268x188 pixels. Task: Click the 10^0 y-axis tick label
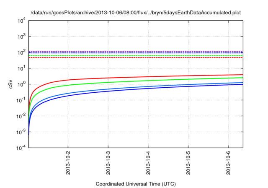click(21, 84)
